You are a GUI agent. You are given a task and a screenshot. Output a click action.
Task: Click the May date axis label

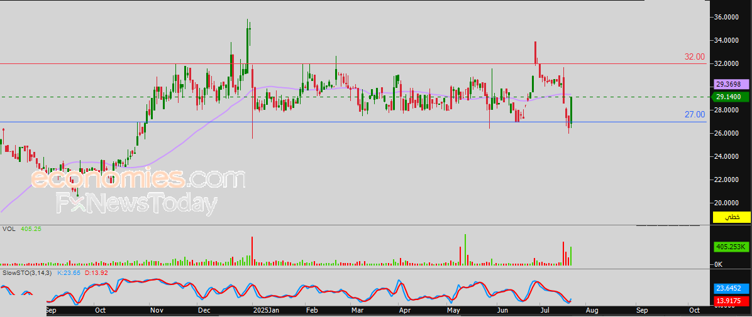454,310
